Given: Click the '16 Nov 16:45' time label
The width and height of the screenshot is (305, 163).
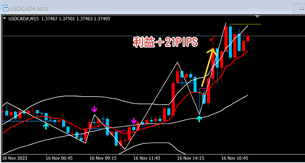Looking at the screenshot, I should pos(235,158).
